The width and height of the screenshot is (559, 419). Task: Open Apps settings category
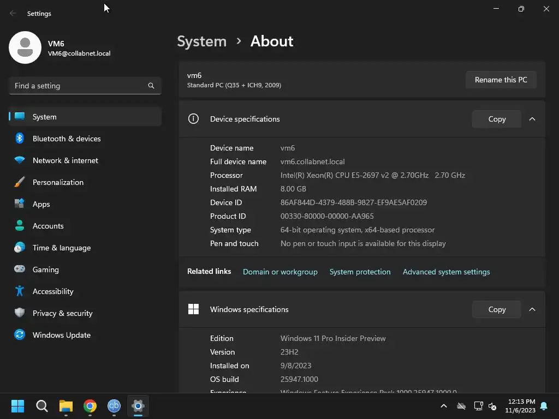pos(85,204)
